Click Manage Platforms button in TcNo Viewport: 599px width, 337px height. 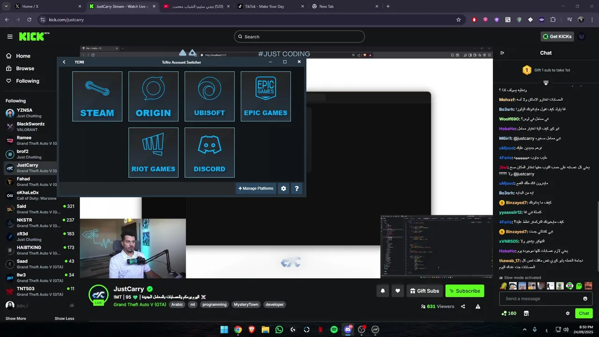(x=256, y=188)
